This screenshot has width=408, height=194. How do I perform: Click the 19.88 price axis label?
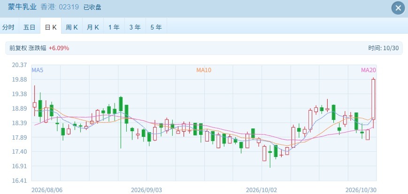pos(19,80)
